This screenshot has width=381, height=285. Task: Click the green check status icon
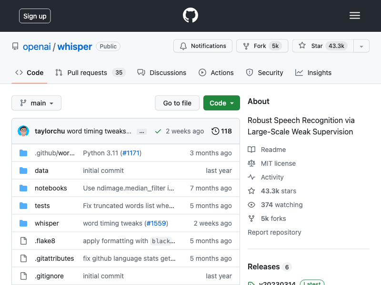[158, 132]
